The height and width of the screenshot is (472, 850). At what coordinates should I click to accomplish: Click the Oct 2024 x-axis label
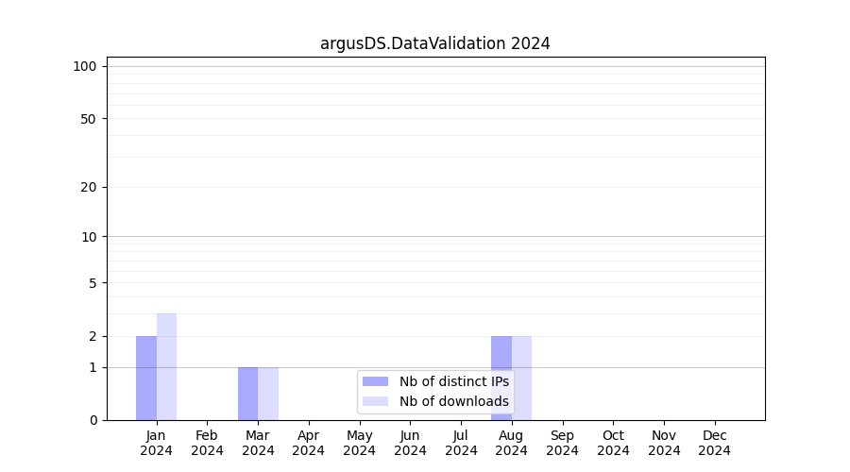(x=613, y=443)
